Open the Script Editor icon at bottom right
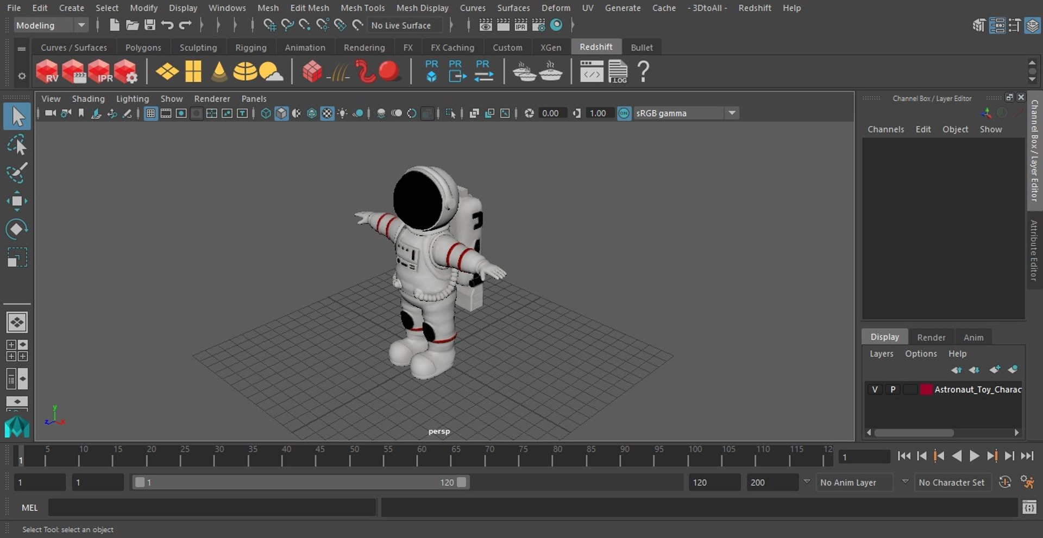The height and width of the screenshot is (538, 1043). pyautogui.click(x=1029, y=508)
